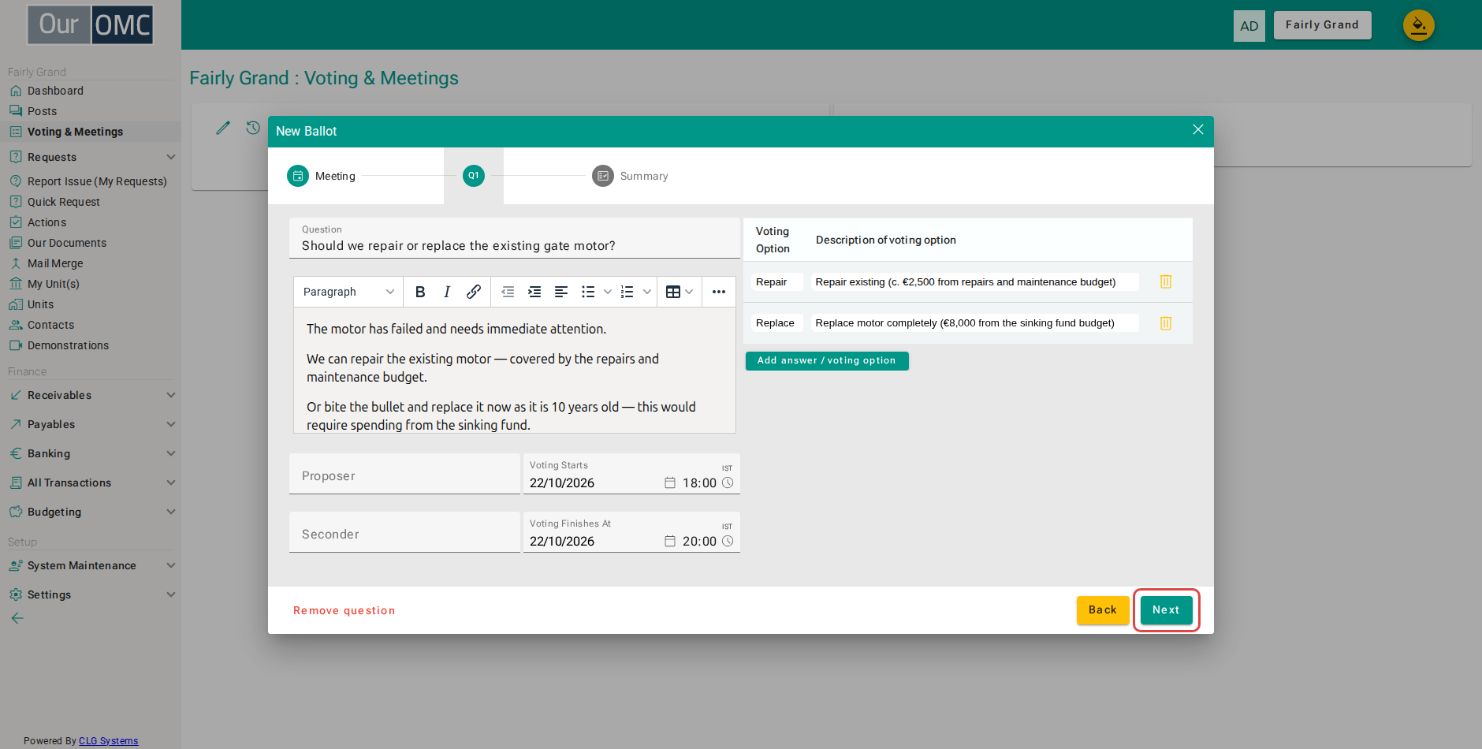The image size is (1482, 749).
Task: Toggle italic formatting in editor toolbar
Action: (447, 292)
